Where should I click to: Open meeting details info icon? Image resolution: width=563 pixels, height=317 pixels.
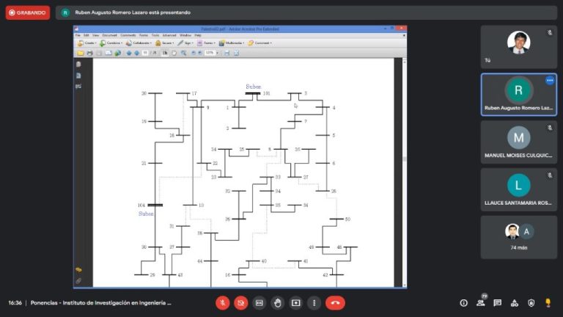coord(463,302)
